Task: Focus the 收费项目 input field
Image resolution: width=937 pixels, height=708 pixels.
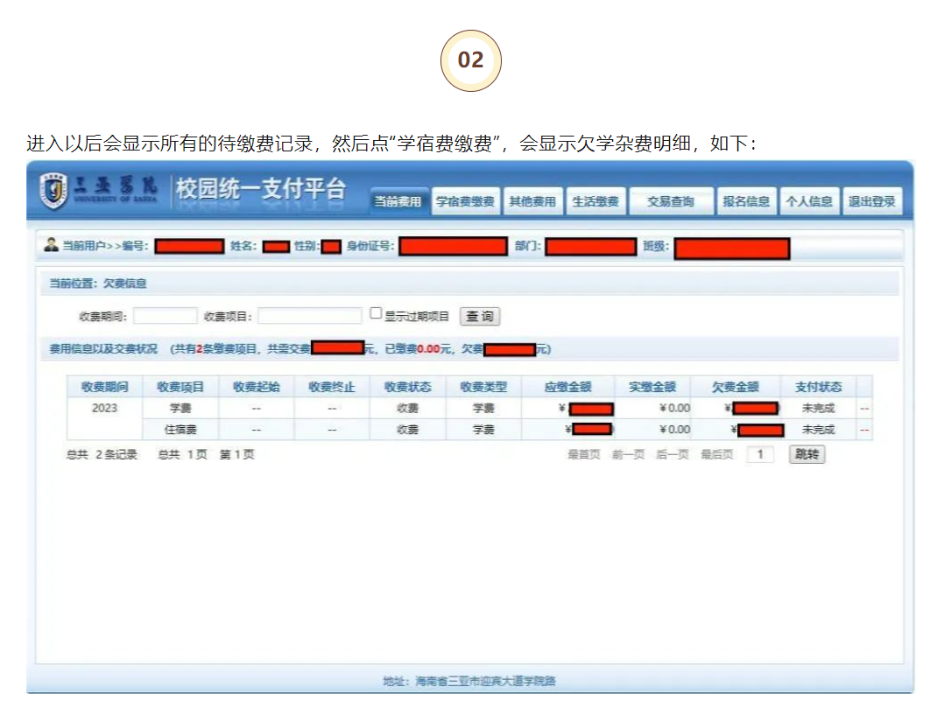Action: (x=309, y=316)
